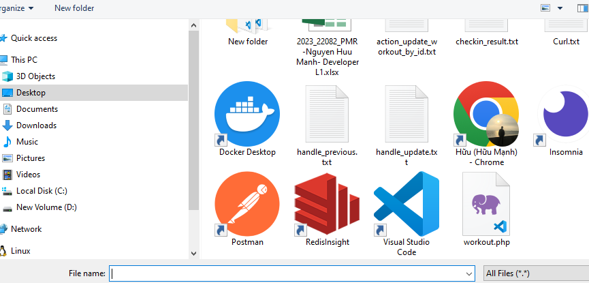
Task: Open the All Files type filter dropdown
Action: click(536, 273)
